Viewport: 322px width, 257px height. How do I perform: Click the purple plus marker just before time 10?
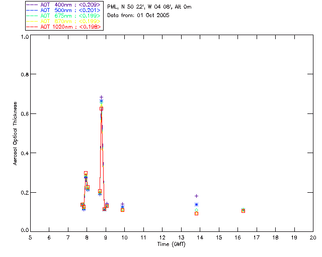point(122,204)
